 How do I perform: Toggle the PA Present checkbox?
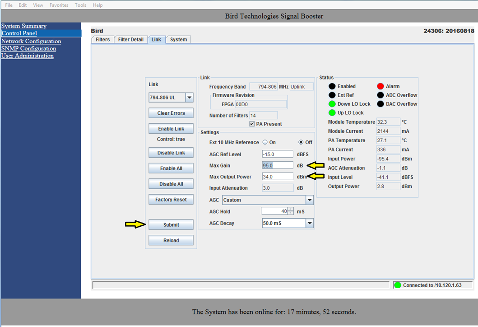pyautogui.click(x=252, y=124)
